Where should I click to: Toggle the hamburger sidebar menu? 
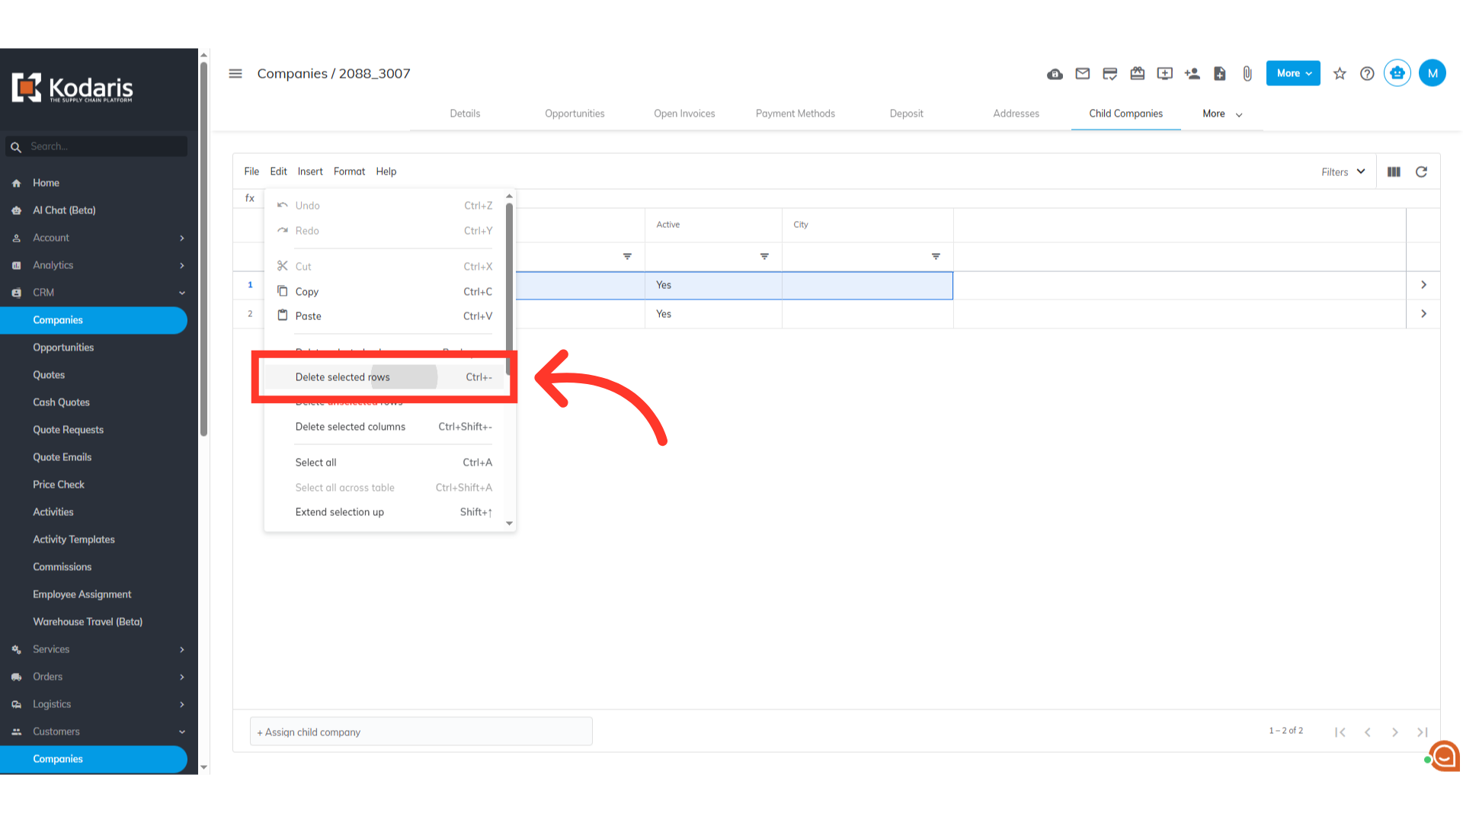[x=235, y=74]
